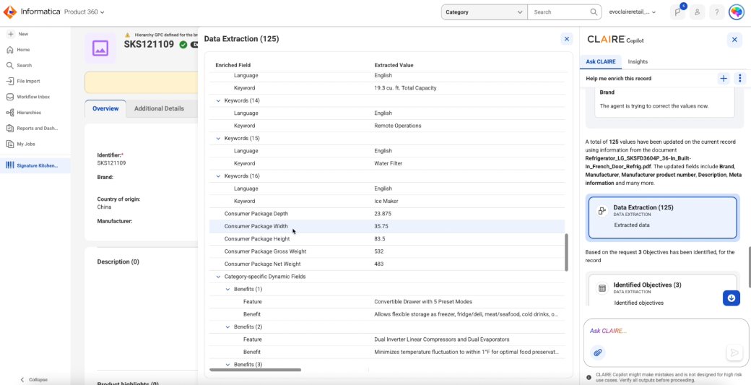The width and height of the screenshot is (751, 385).
Task: Click the hierarchy warning triangle icon
Action: 127,35
